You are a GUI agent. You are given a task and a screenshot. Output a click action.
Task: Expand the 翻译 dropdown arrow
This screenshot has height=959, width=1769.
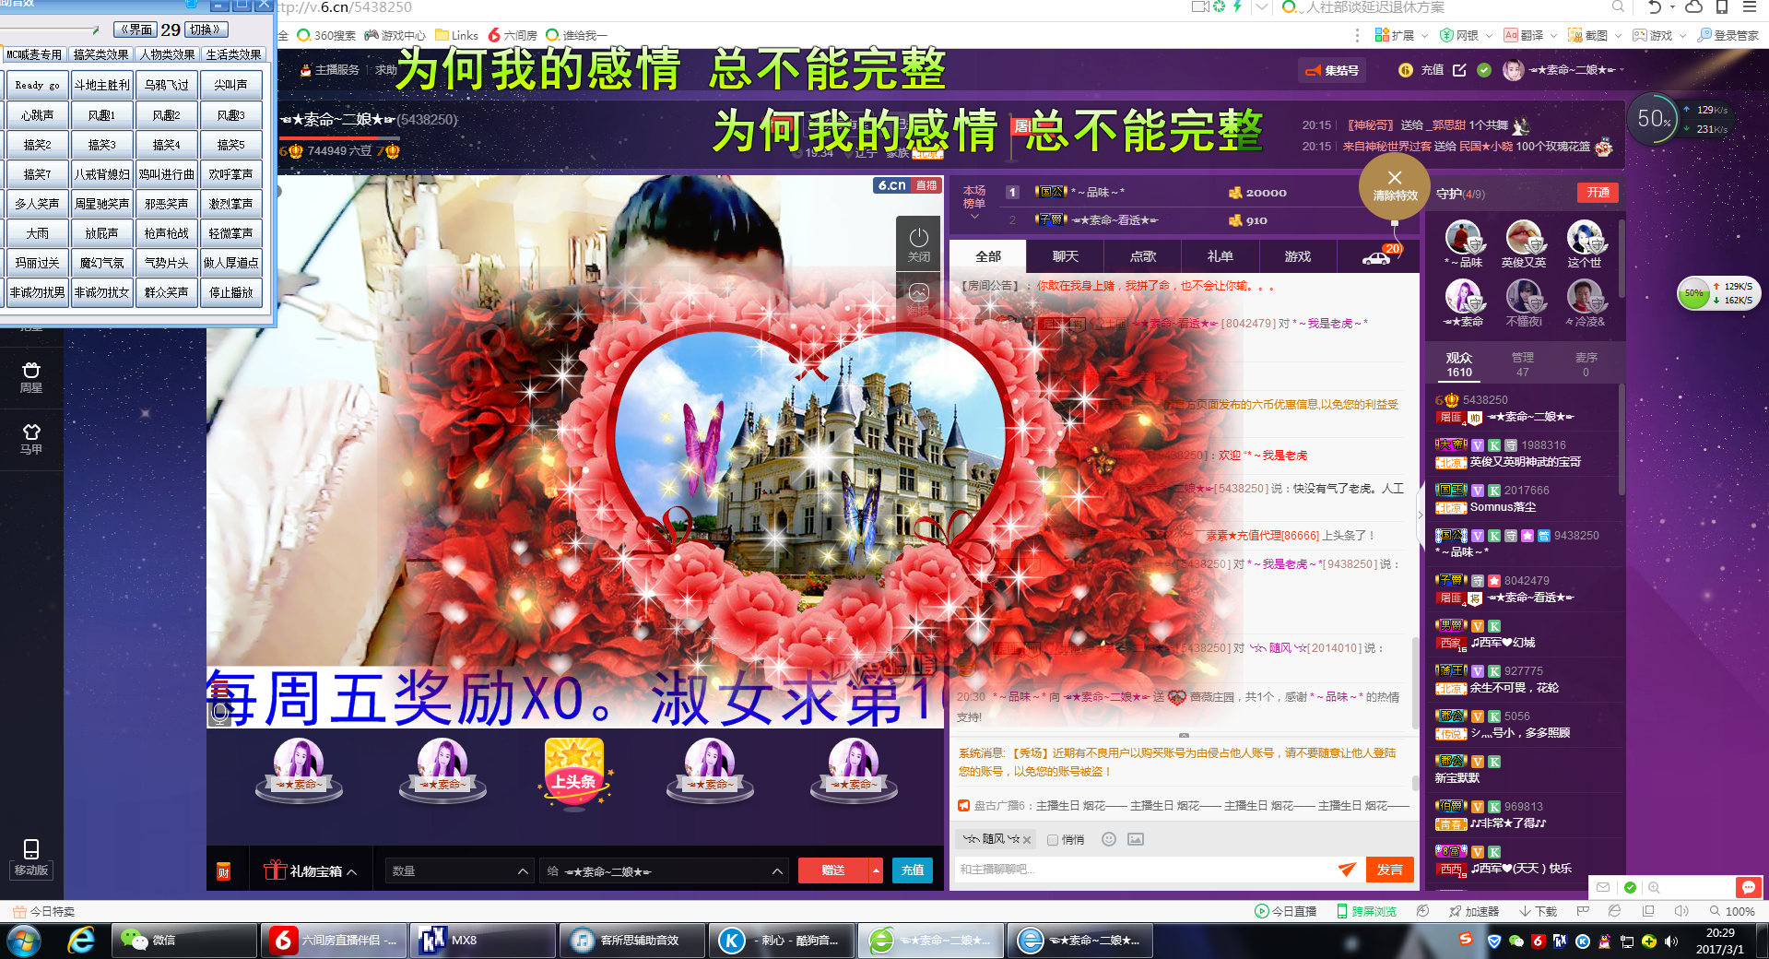coord(1554,35)
